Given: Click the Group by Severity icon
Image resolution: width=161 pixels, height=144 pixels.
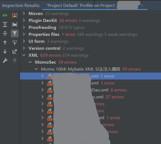Looking at the screenshot, I should coord(15,15).
